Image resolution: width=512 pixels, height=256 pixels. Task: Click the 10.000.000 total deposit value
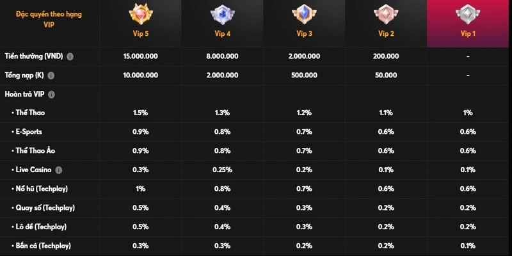(x=140, y=76)
